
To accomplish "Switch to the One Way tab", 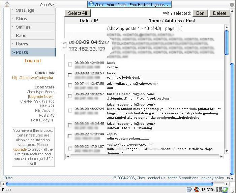I will pyautogui.click(x=48, y=5).
